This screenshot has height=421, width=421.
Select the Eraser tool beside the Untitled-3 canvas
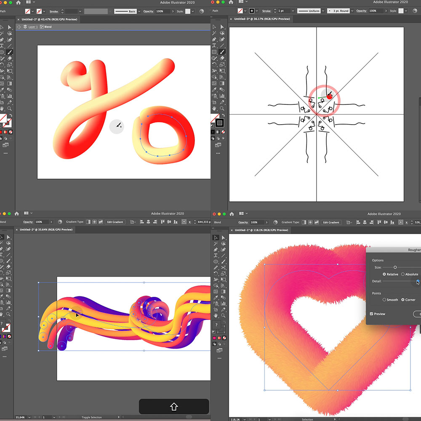point(222,58)
